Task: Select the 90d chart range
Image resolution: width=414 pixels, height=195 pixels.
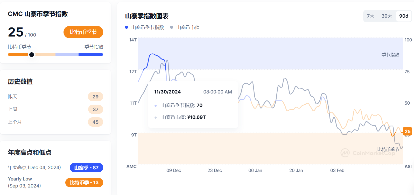Action: tap(404, 16)
